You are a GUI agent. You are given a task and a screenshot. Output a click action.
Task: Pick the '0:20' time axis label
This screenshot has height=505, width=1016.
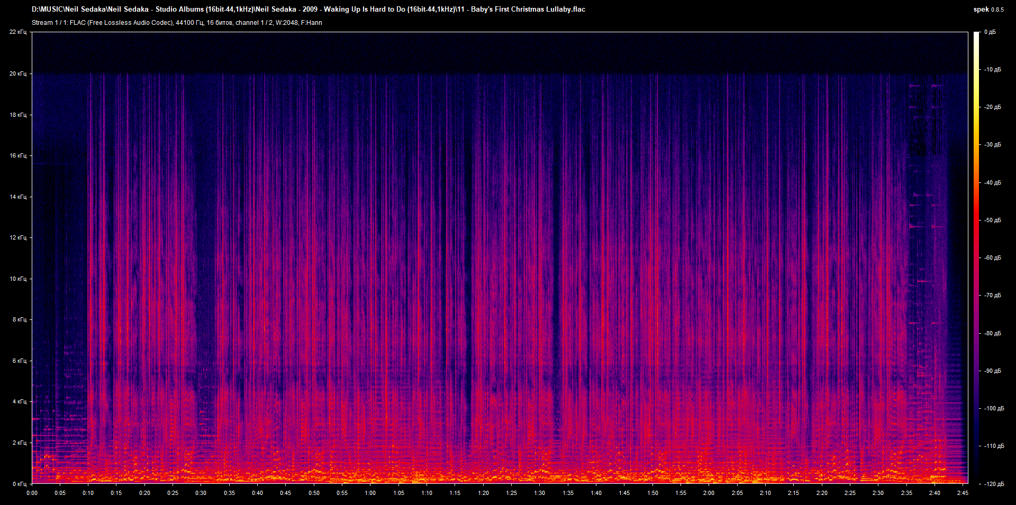[145, 493]
